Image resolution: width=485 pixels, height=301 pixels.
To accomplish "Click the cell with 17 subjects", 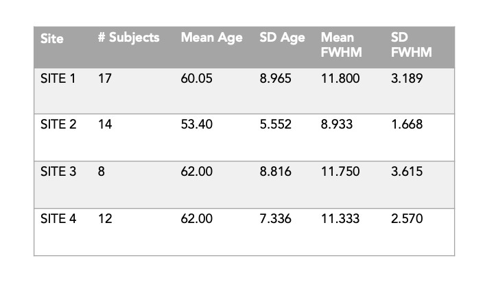I will 104,79.
